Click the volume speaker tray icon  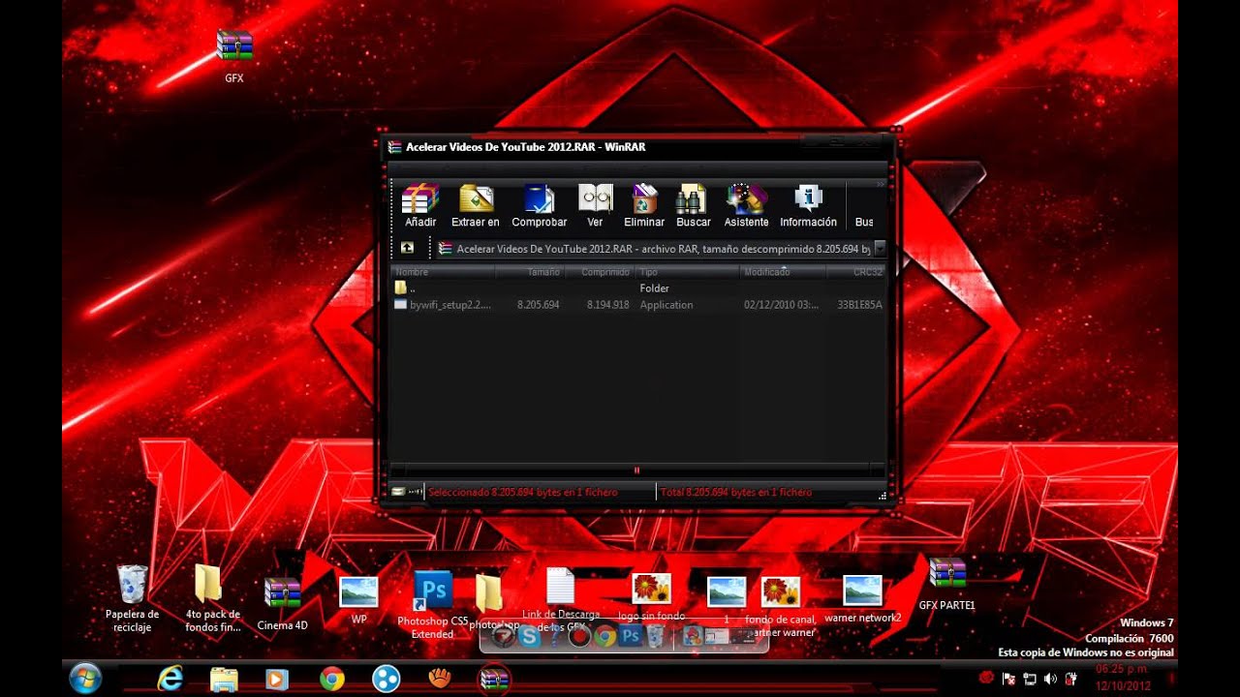(1050, 679)
